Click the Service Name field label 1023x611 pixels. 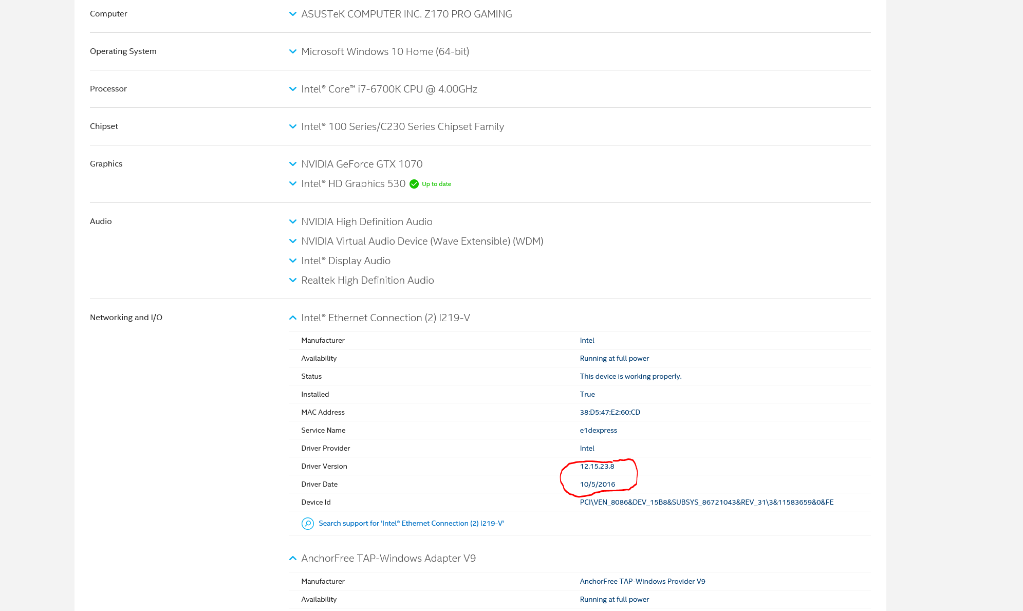pos(323,430)
